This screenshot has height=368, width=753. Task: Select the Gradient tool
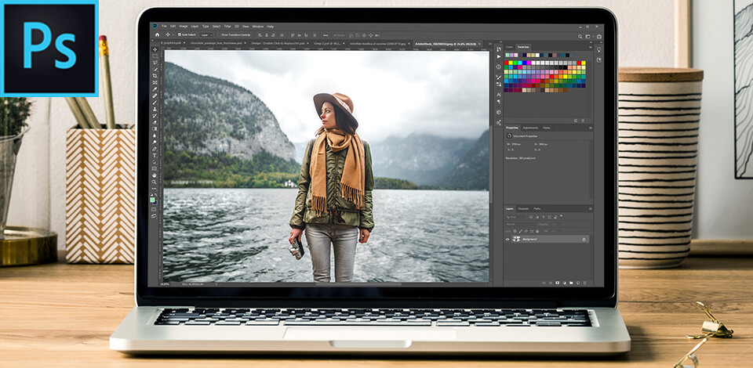point(155,128)
